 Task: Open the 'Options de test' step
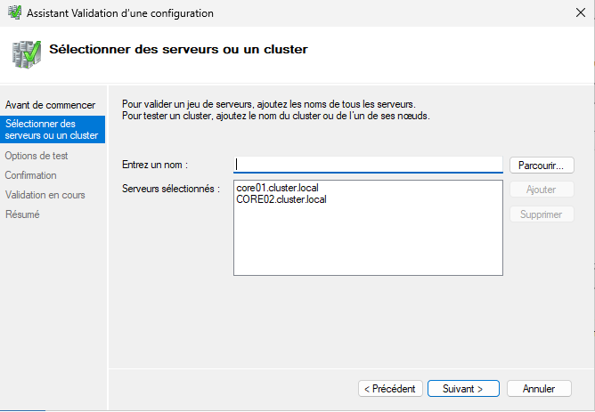pyautogui.click(x=37, y=156)
